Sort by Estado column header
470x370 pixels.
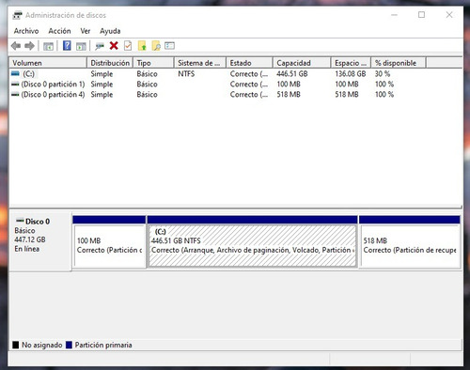click(249, 63)
